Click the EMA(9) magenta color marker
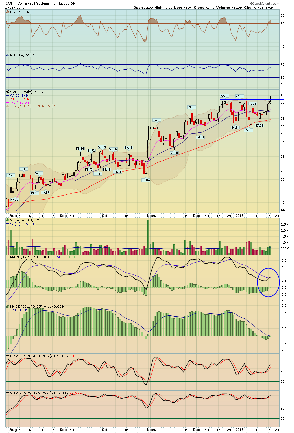This screenshot has width=294, height=433. pyautogui.click(x=8, y=103)
